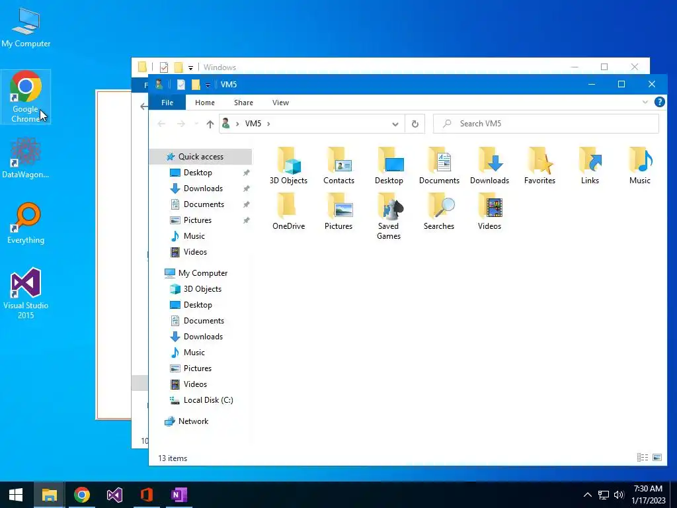Open the Windows Start menu

16,495
